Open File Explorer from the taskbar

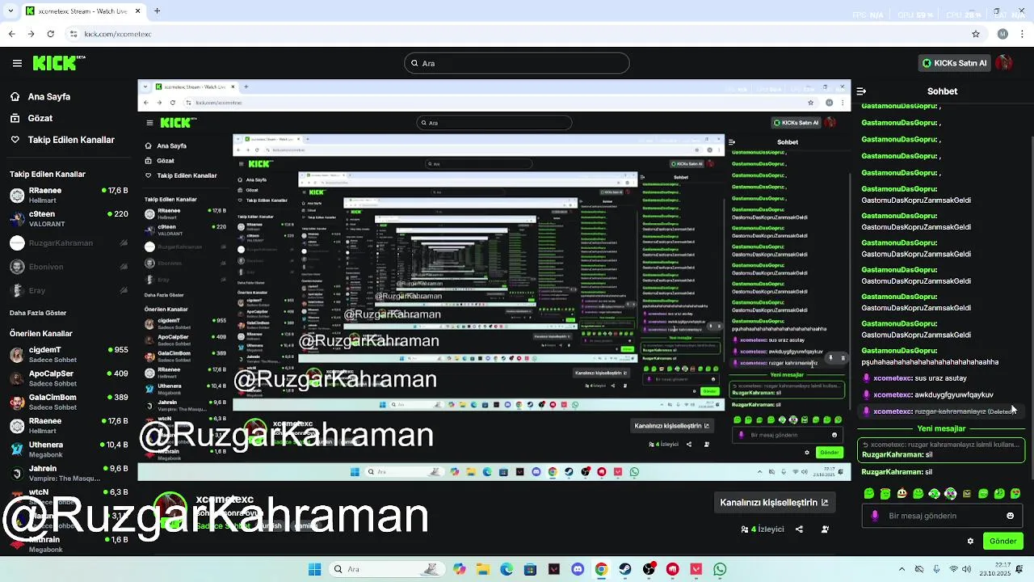pyautogui.click(x=483, y=569)
